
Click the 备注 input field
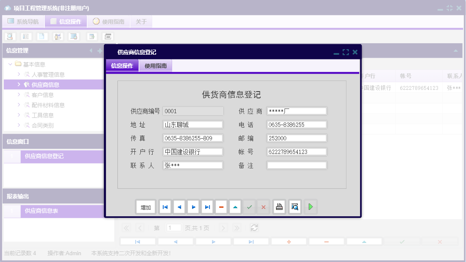coord(296,165)
